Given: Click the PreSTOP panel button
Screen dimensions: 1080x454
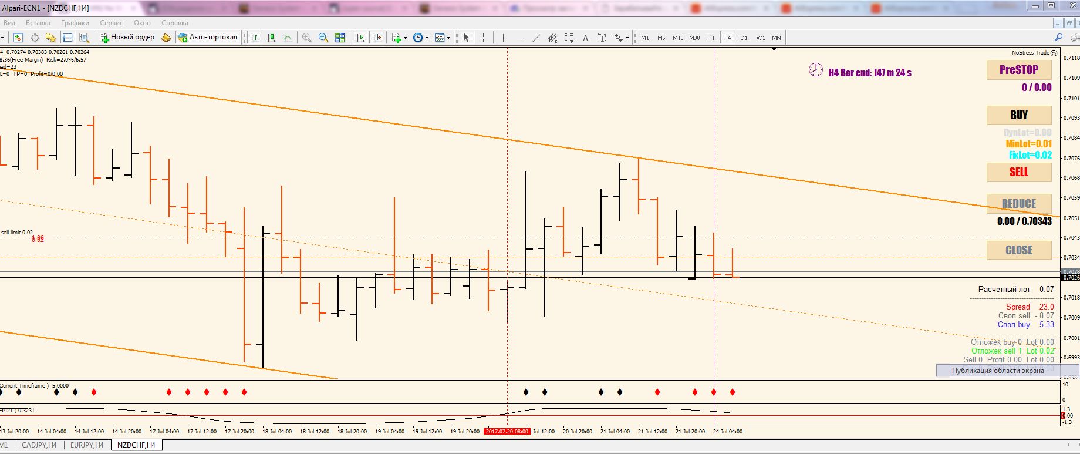Looking at the screenshot, I should (x=1019, y=70).
